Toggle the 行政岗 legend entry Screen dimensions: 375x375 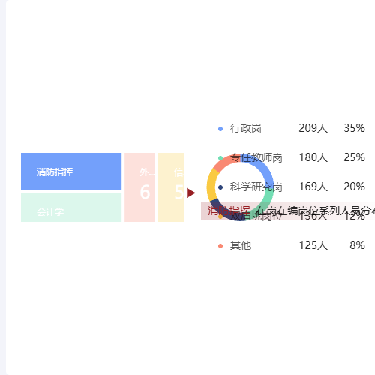[x=291, y=128]
